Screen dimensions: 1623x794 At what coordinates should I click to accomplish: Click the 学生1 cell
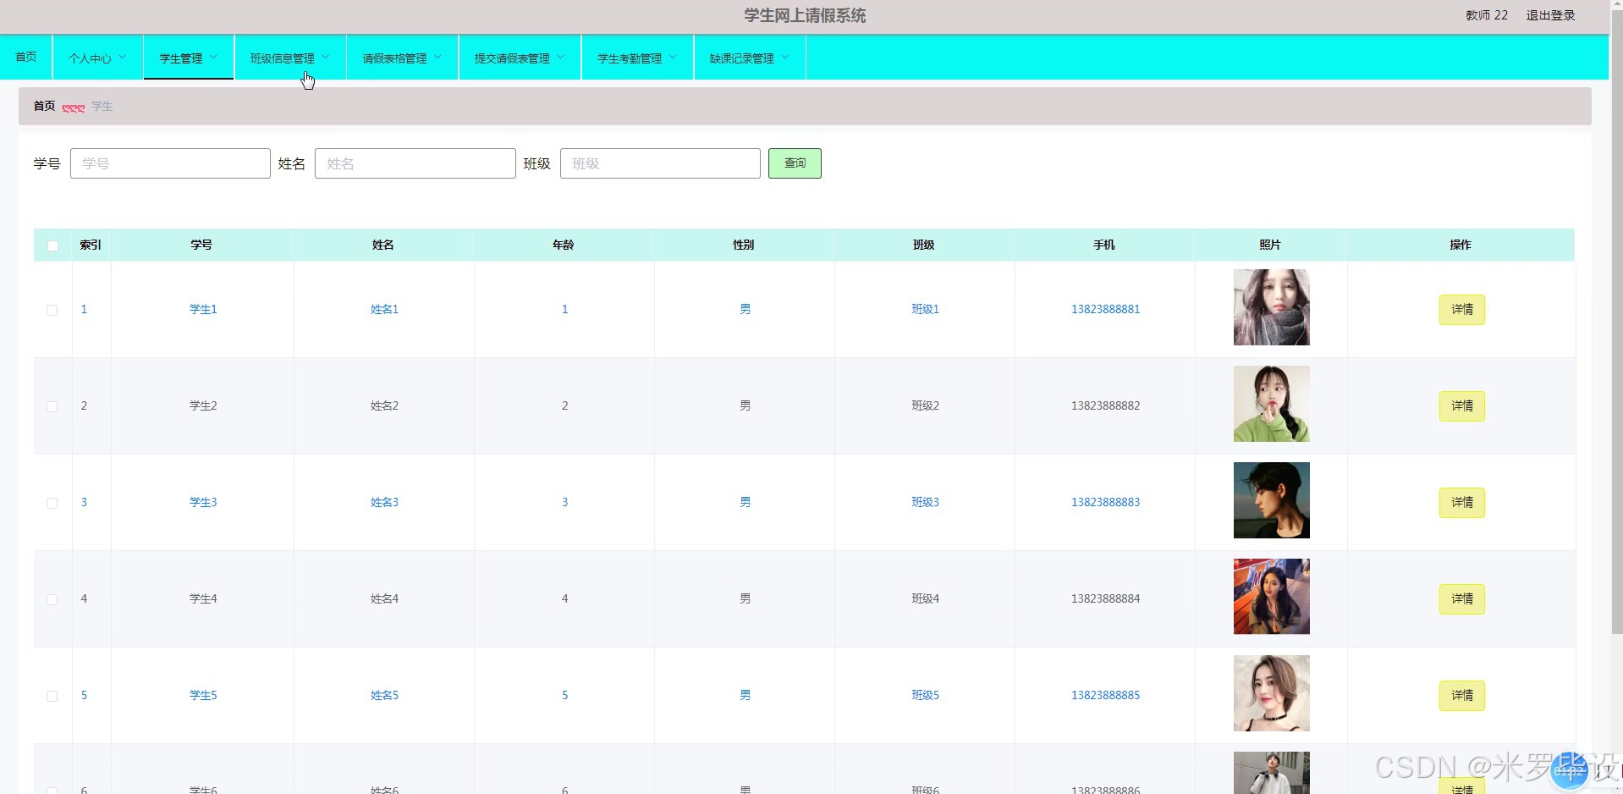point(203,310)
